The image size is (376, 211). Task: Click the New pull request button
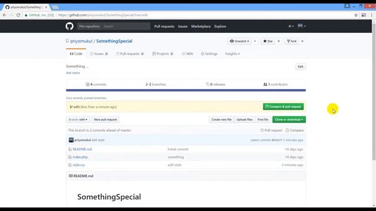tap(106, 120)
